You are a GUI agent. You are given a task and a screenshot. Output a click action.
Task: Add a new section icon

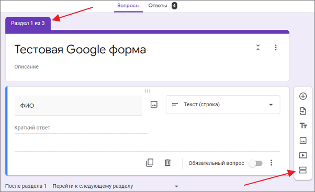[x=303, y=170]
